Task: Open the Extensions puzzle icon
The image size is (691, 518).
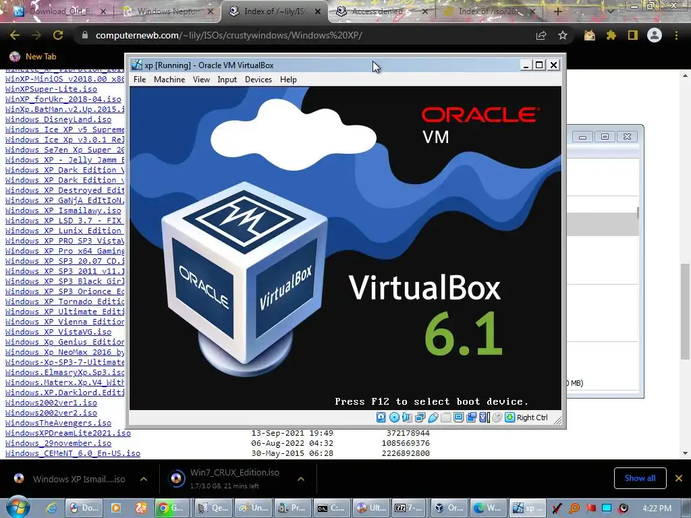Action: click(611, 35)
